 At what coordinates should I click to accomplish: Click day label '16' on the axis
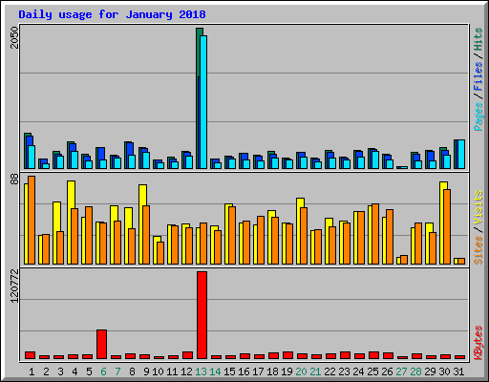[244, 371]
